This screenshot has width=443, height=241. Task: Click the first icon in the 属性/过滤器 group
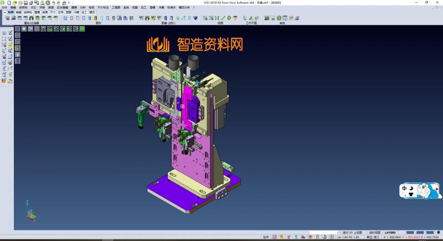7,18
